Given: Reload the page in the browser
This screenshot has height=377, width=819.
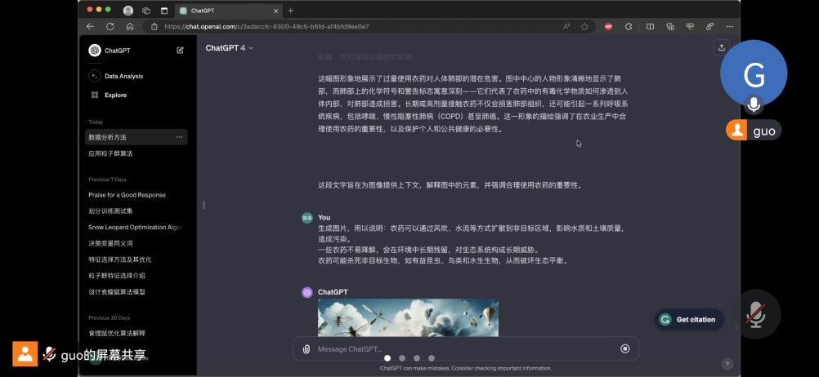Looking at the screenshot, I should tap(110, 26).
